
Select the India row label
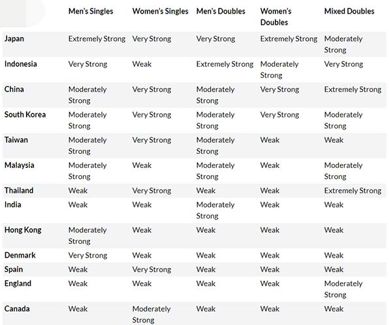point(12,205)
